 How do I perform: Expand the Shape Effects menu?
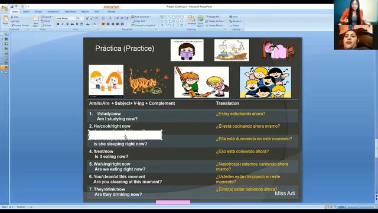pyautogui.click(x=214, y=25)
